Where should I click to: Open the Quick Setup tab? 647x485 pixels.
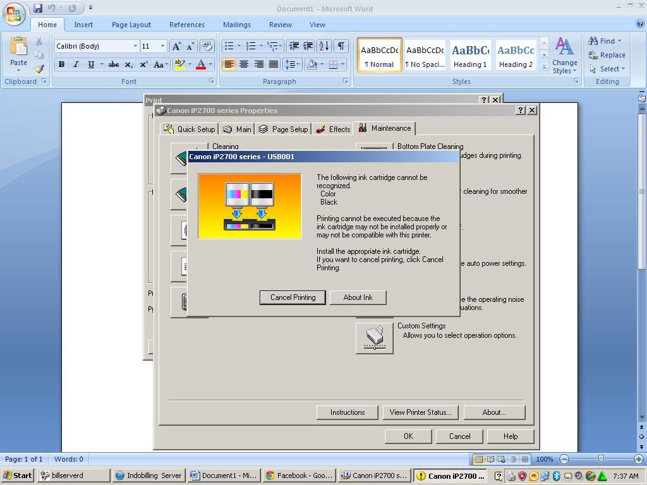[x=190, y=129]
